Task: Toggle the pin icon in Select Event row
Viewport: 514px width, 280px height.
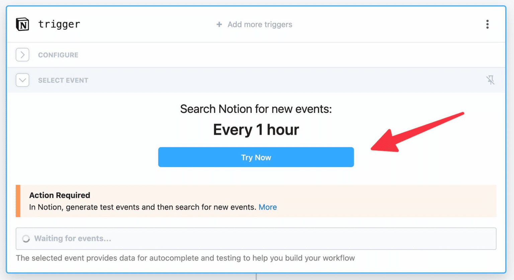Action: click(490, 80)
